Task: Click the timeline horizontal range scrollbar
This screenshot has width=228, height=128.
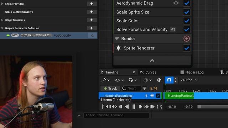Action: coord(213,107)
